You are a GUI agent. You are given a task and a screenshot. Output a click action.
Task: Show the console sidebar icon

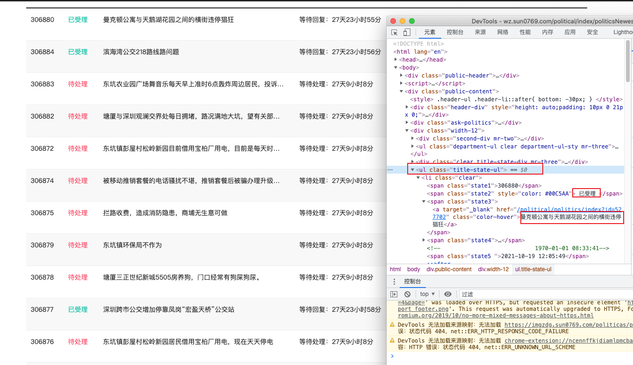[x=394, y=294]
